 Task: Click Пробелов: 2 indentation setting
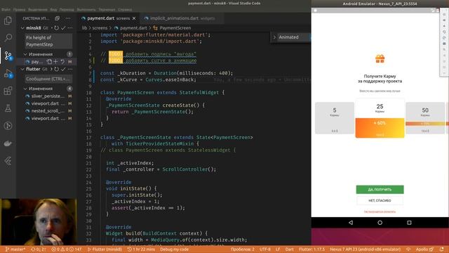pyautogui.click(x=242, y=249)
